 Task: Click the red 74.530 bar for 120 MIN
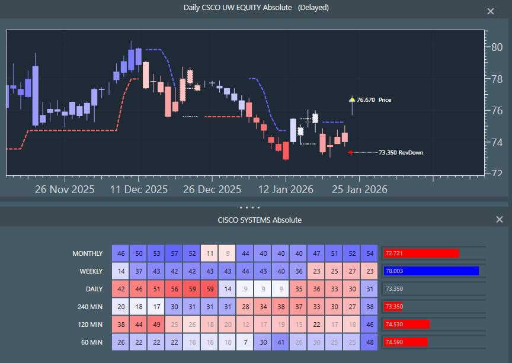407,324
